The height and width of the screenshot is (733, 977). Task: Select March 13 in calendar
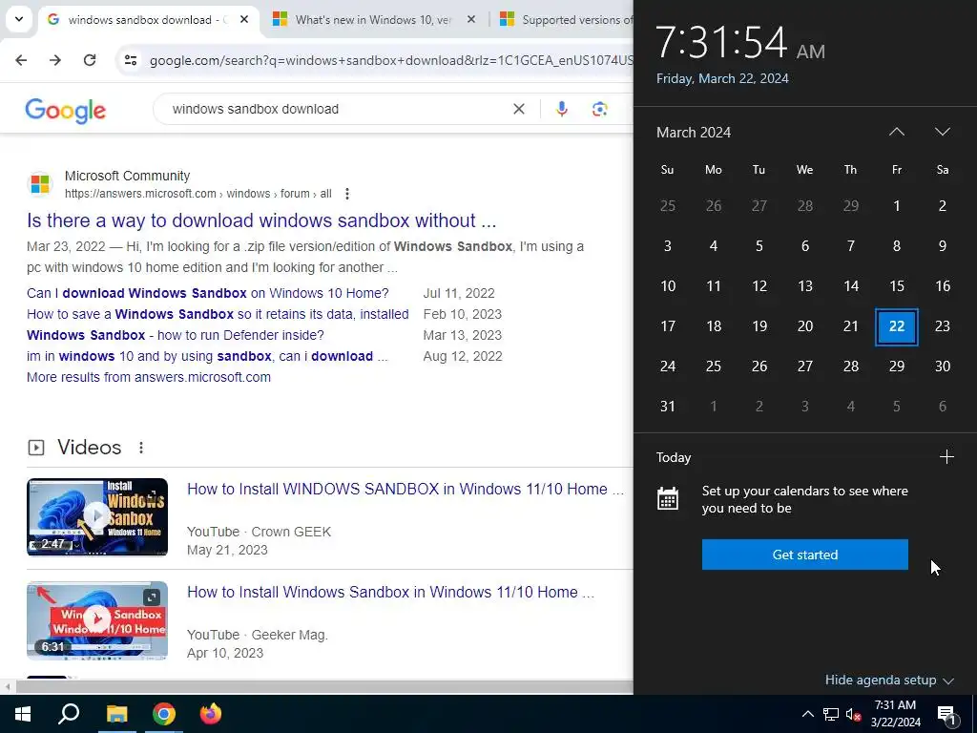(805, 286)
